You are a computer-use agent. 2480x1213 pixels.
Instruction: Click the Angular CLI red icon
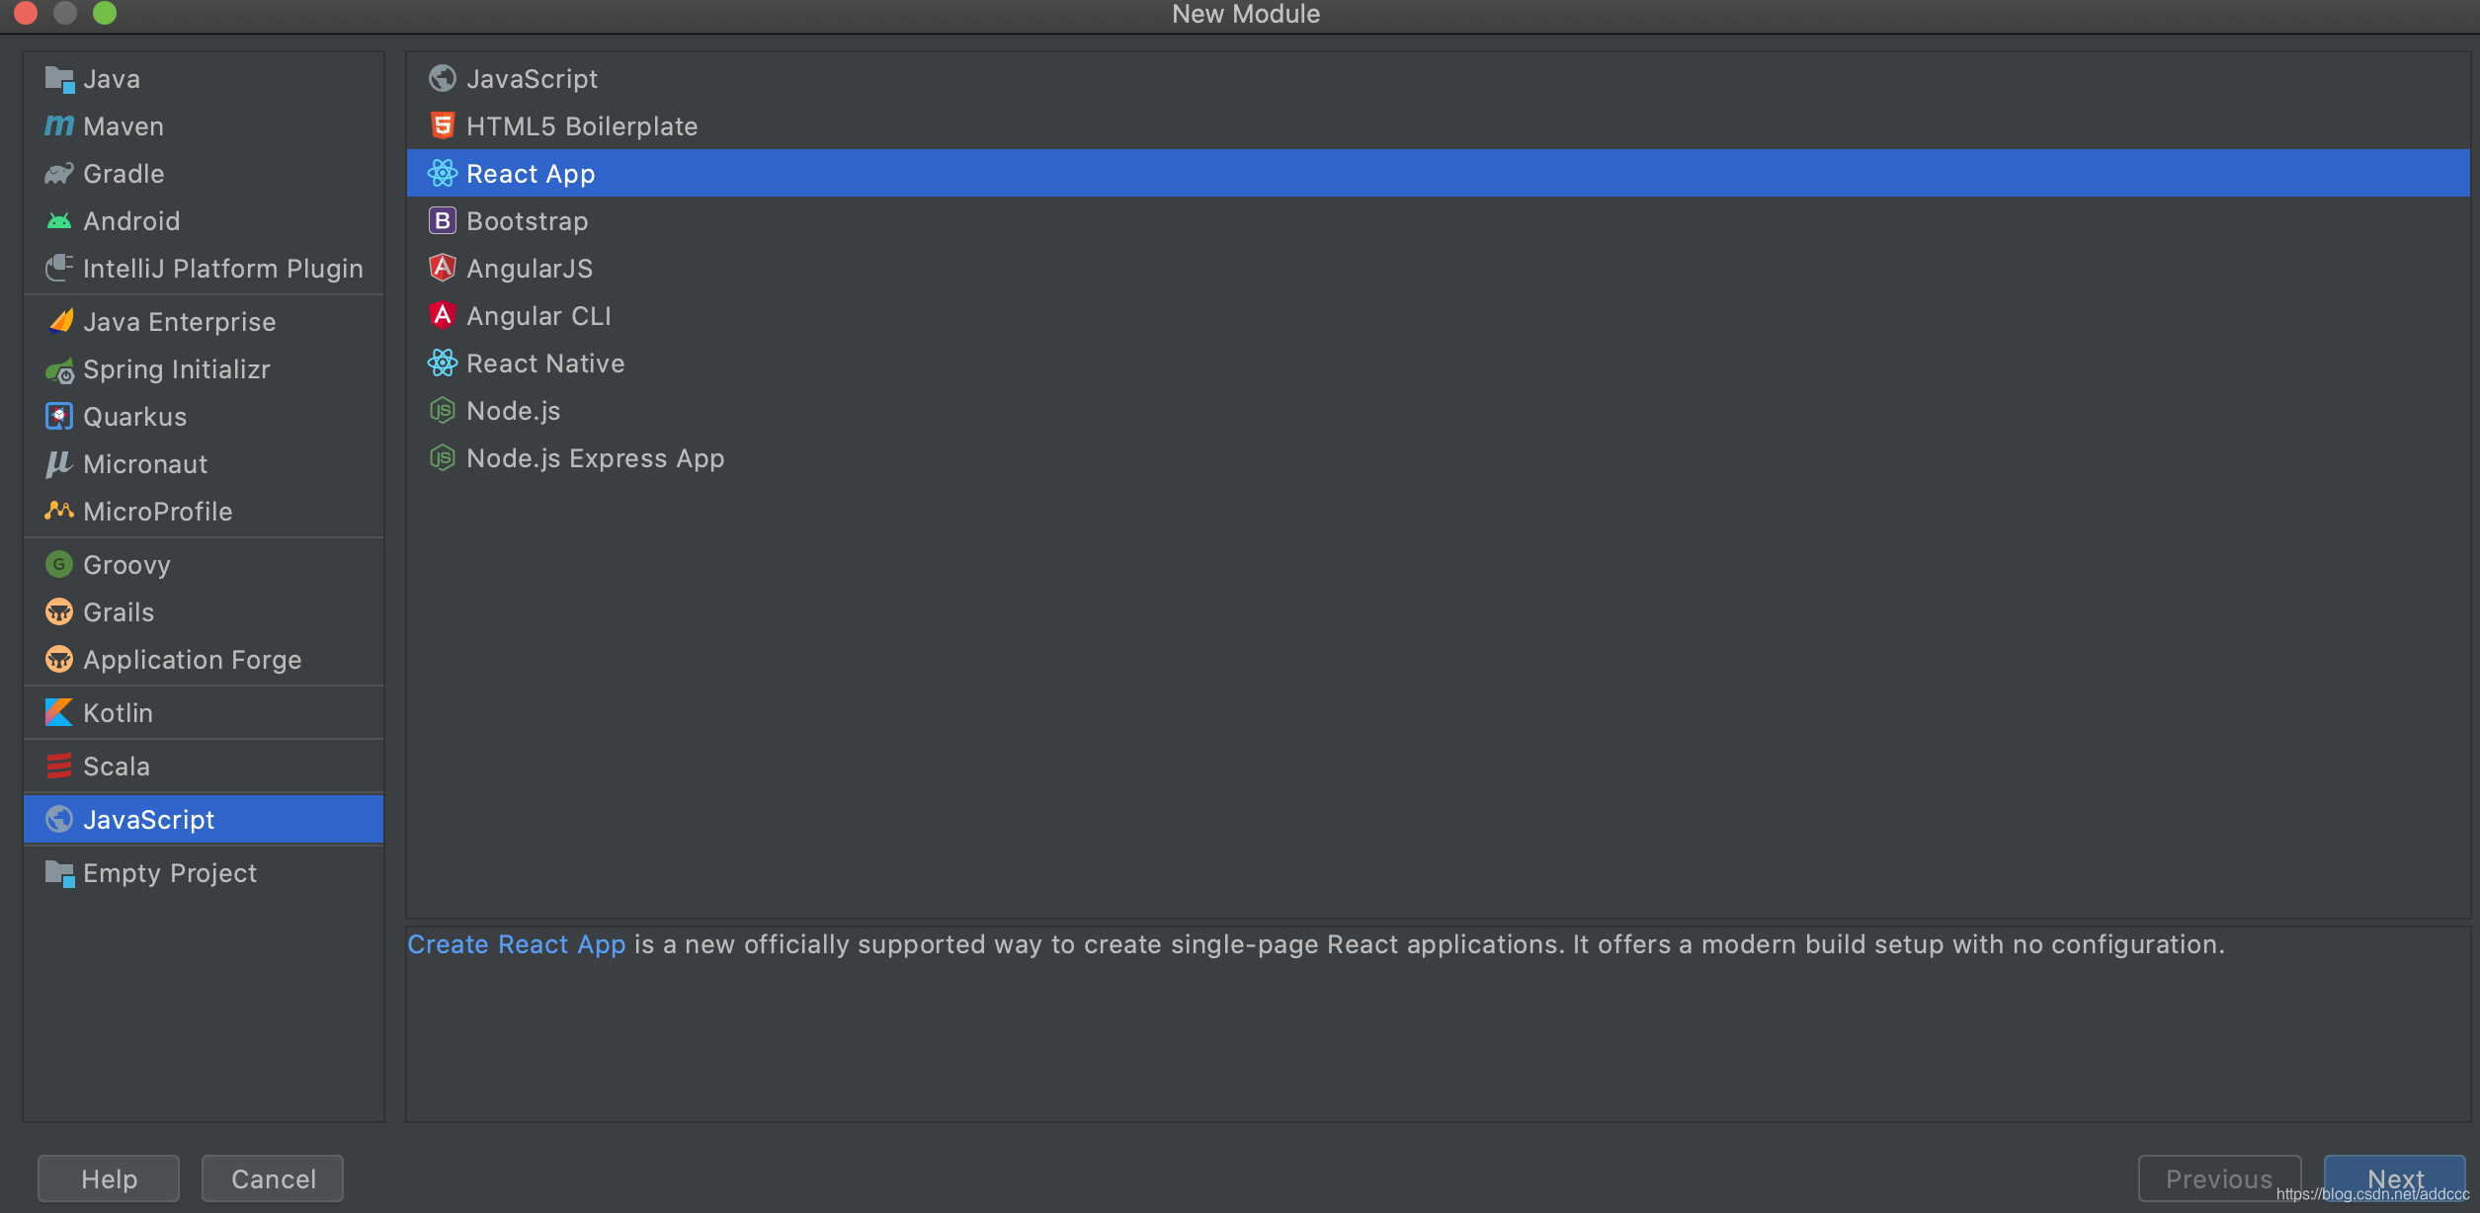(x=443, y=315)
